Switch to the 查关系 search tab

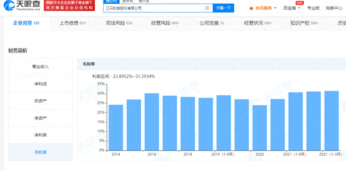[x=144, y=1]
